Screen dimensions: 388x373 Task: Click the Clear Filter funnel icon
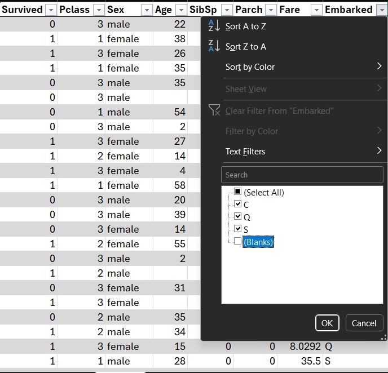point(214,110)
